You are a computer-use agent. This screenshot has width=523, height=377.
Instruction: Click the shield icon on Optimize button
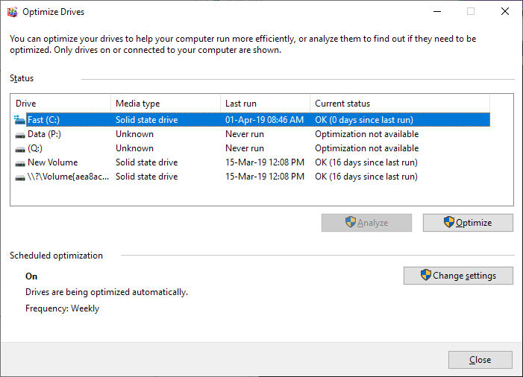click(448, 223)
